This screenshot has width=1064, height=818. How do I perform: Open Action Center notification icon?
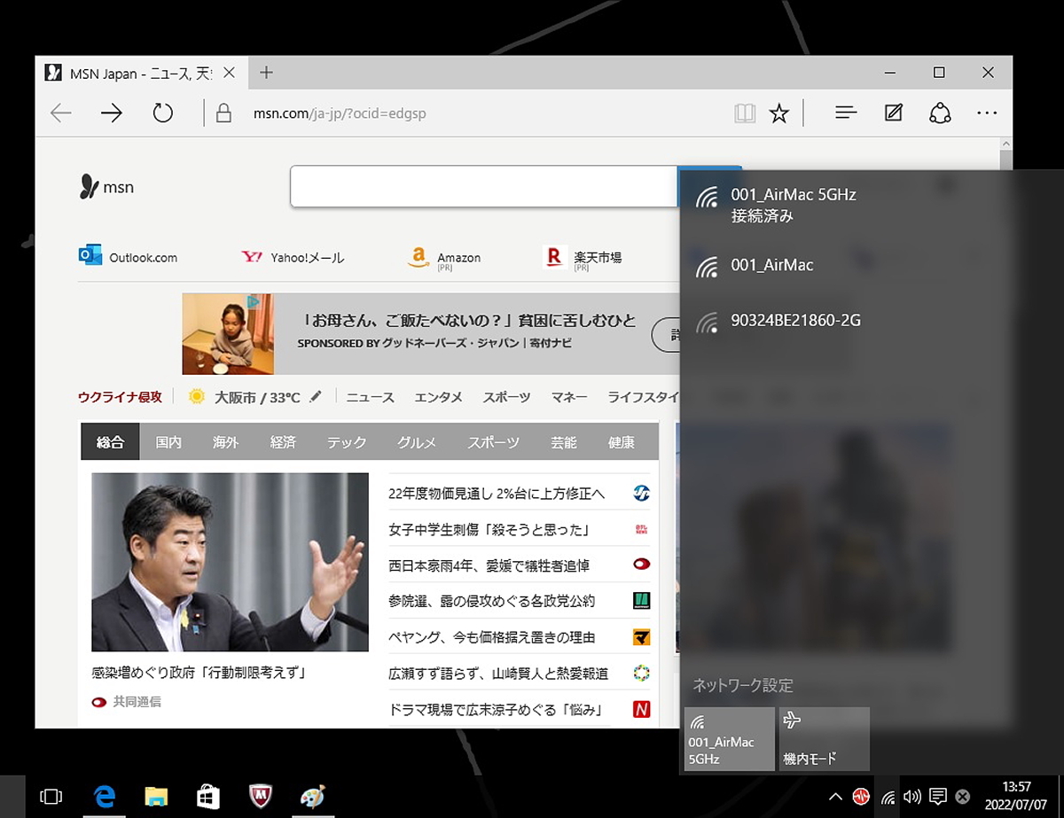937,796
